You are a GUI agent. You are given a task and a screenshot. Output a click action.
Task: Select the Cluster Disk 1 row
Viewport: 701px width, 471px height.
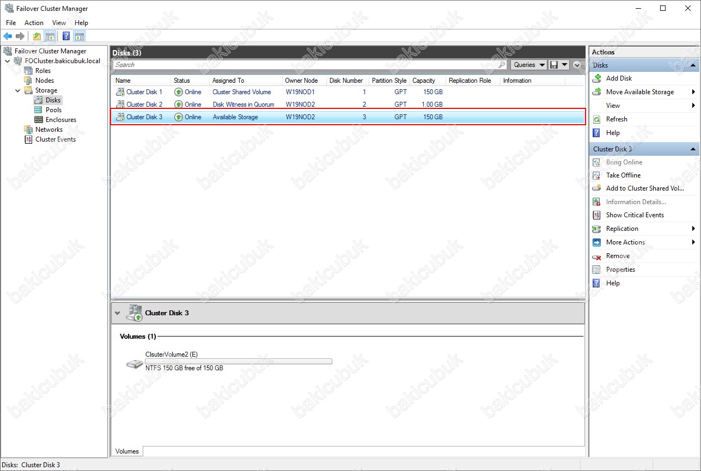click(x=348, y=92)
